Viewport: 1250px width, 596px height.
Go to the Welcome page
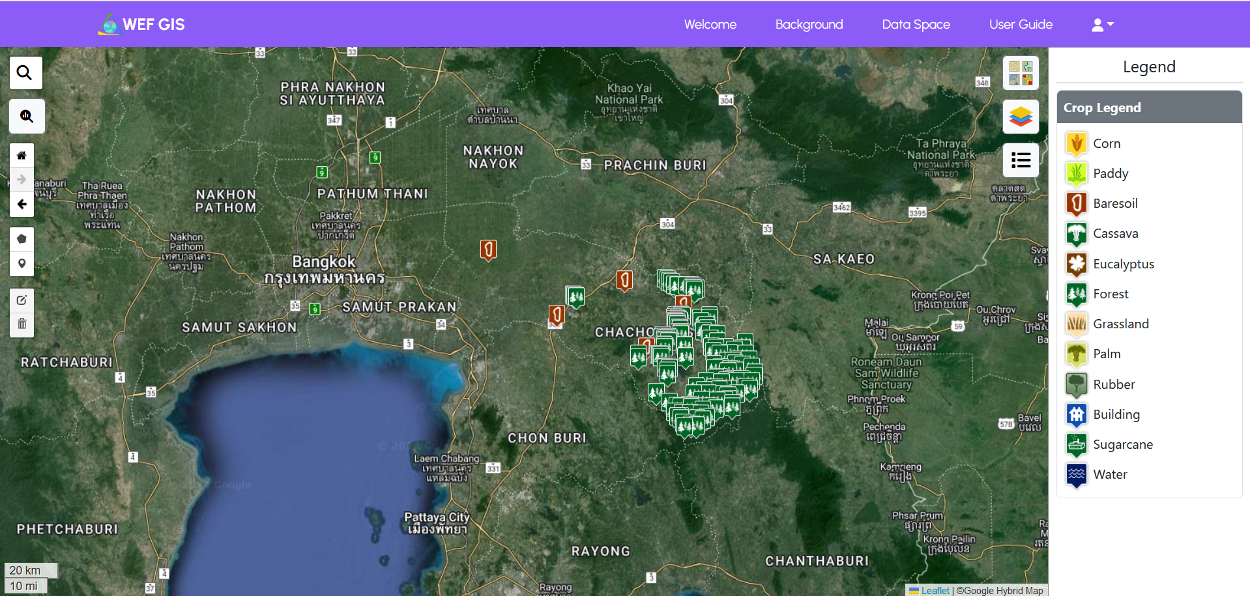tap(710, 25)
